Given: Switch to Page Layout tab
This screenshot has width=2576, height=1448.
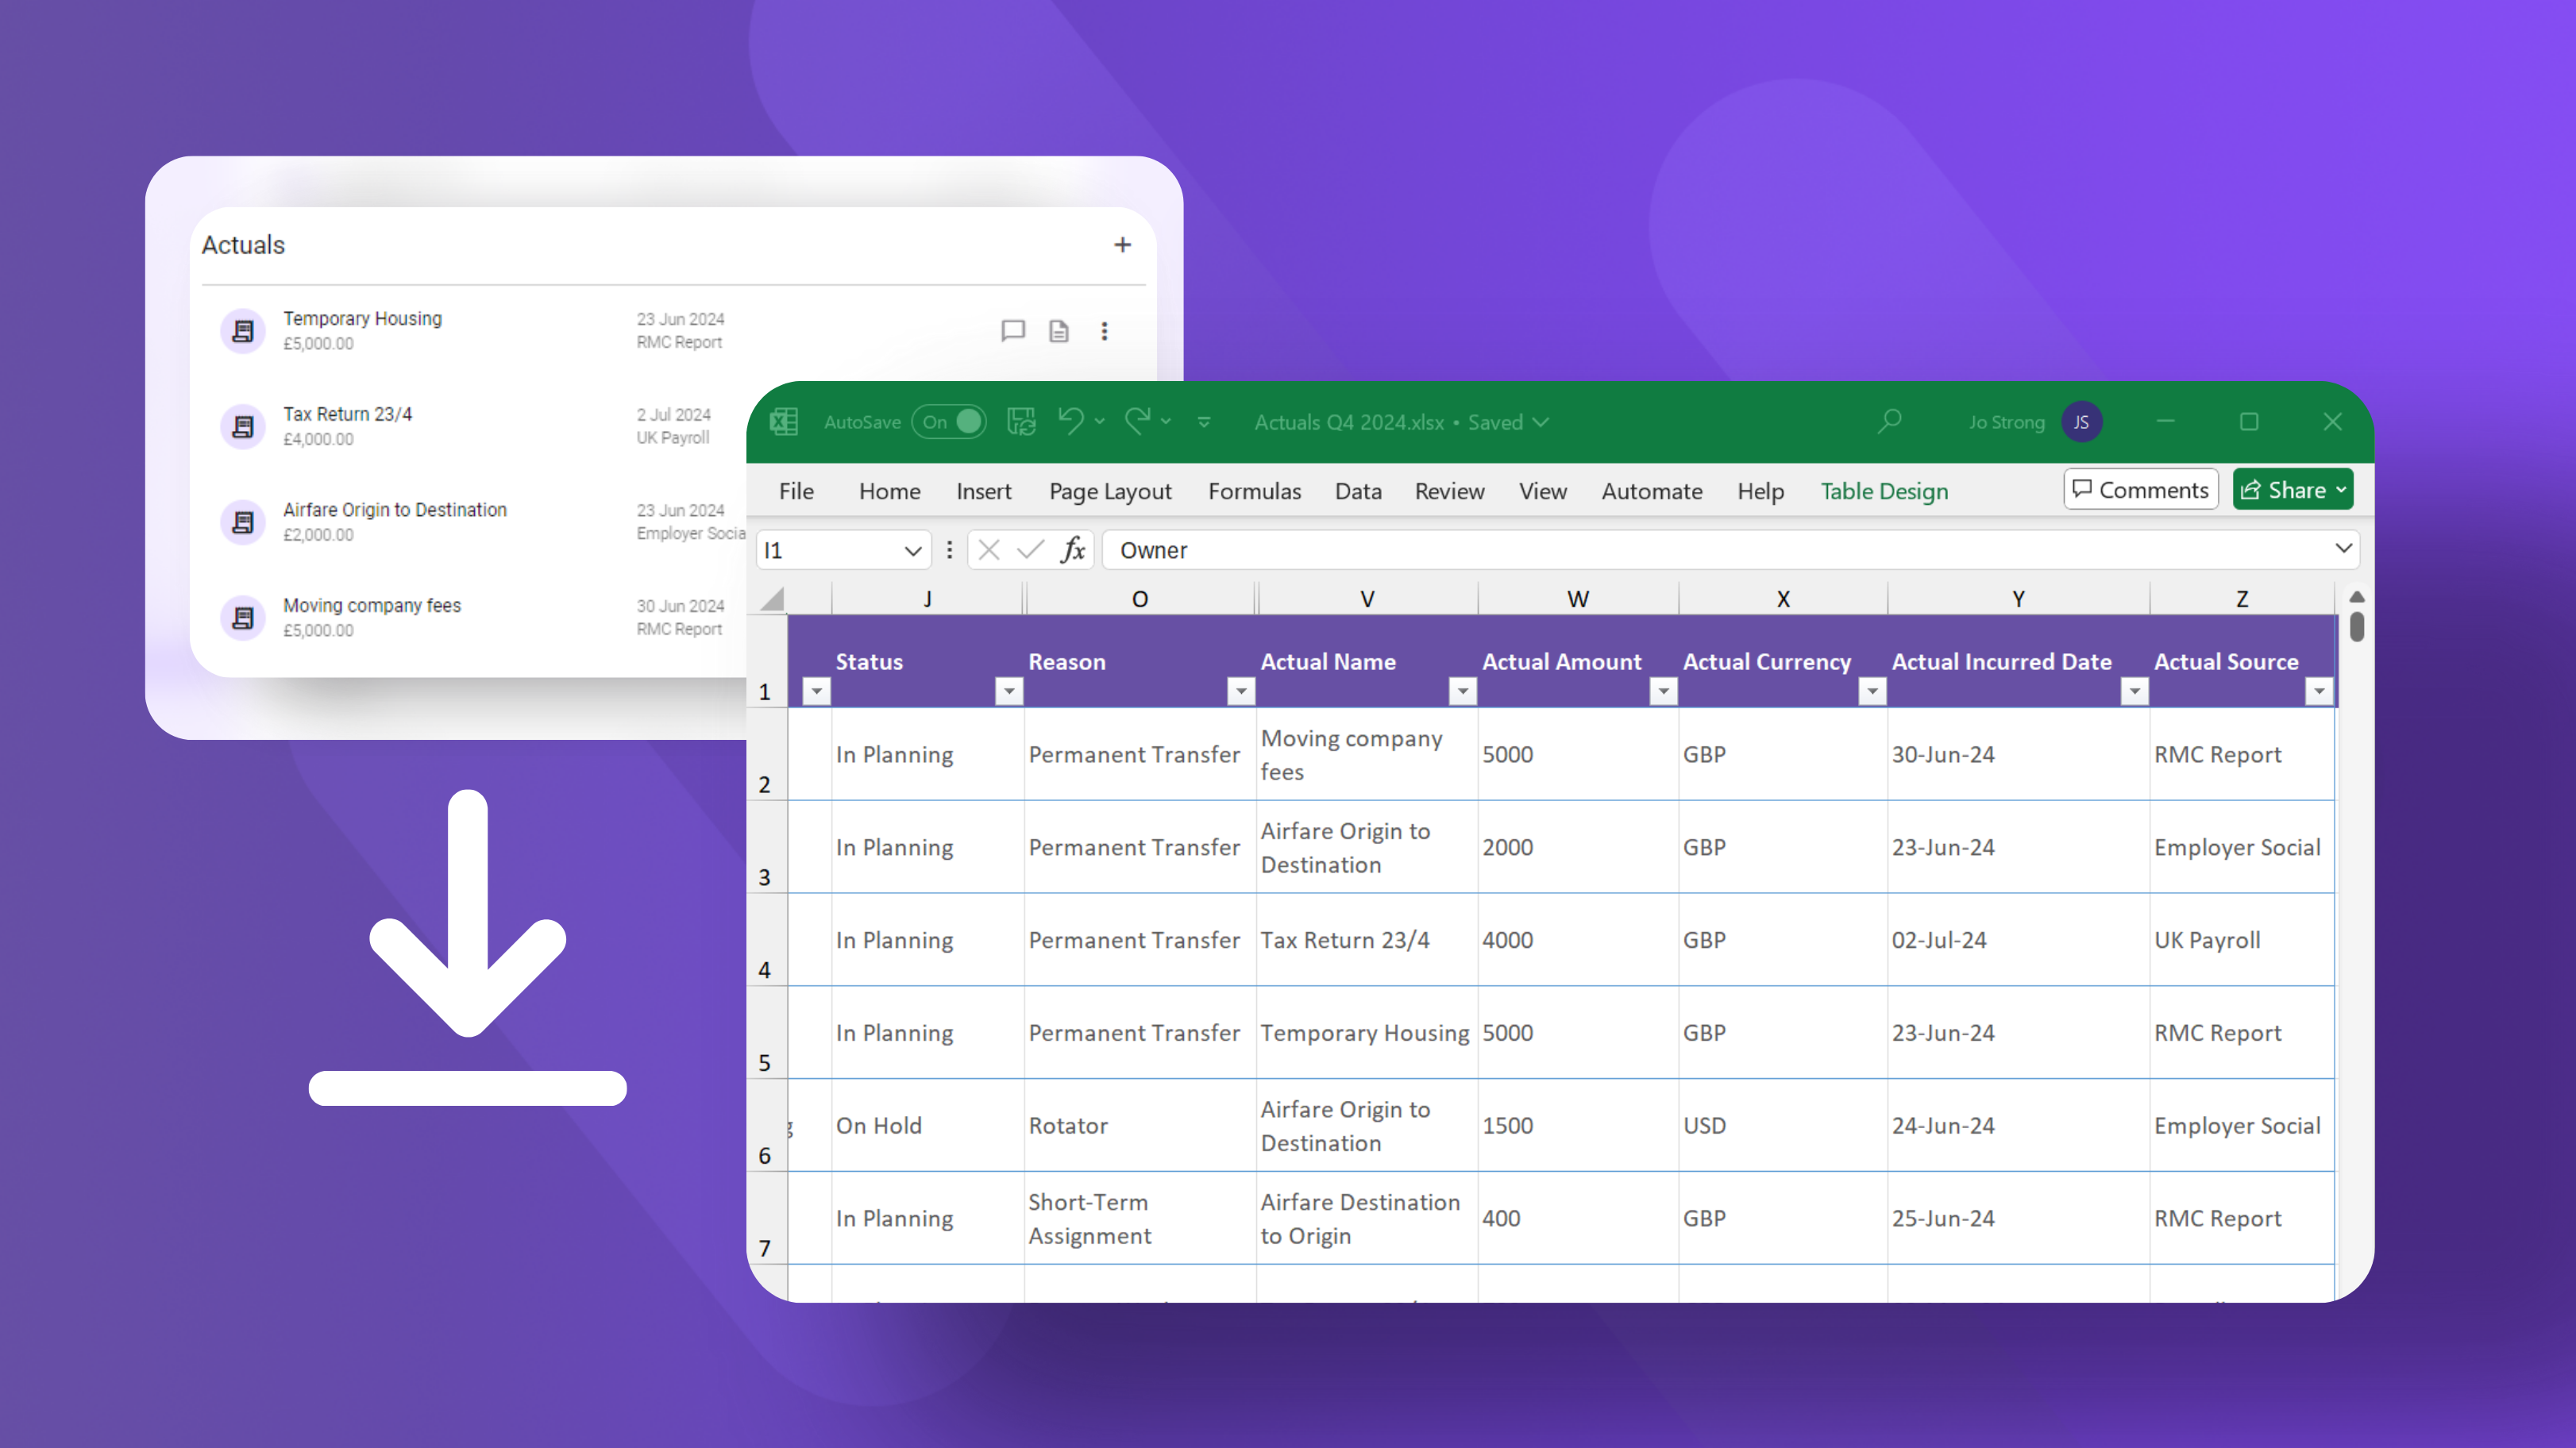Looking at the screenshot, I should (1110, 491).
